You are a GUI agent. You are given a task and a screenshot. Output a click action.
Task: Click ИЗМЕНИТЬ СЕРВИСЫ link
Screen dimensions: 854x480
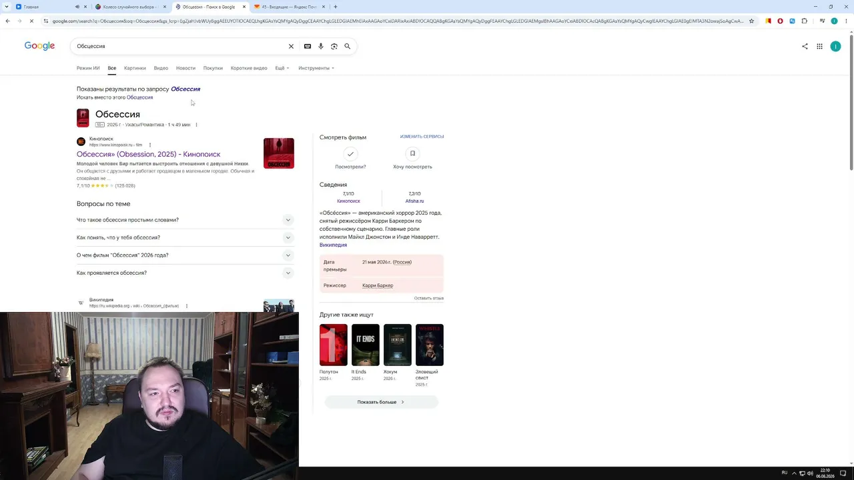coord(422,137)
